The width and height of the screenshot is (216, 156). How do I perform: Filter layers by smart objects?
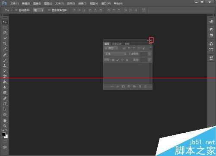click(x=144, y=48)
